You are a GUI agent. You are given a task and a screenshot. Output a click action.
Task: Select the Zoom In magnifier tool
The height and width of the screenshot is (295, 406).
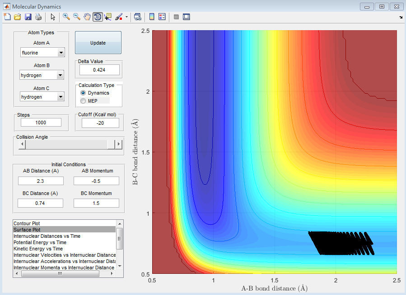tap(66, 17)
